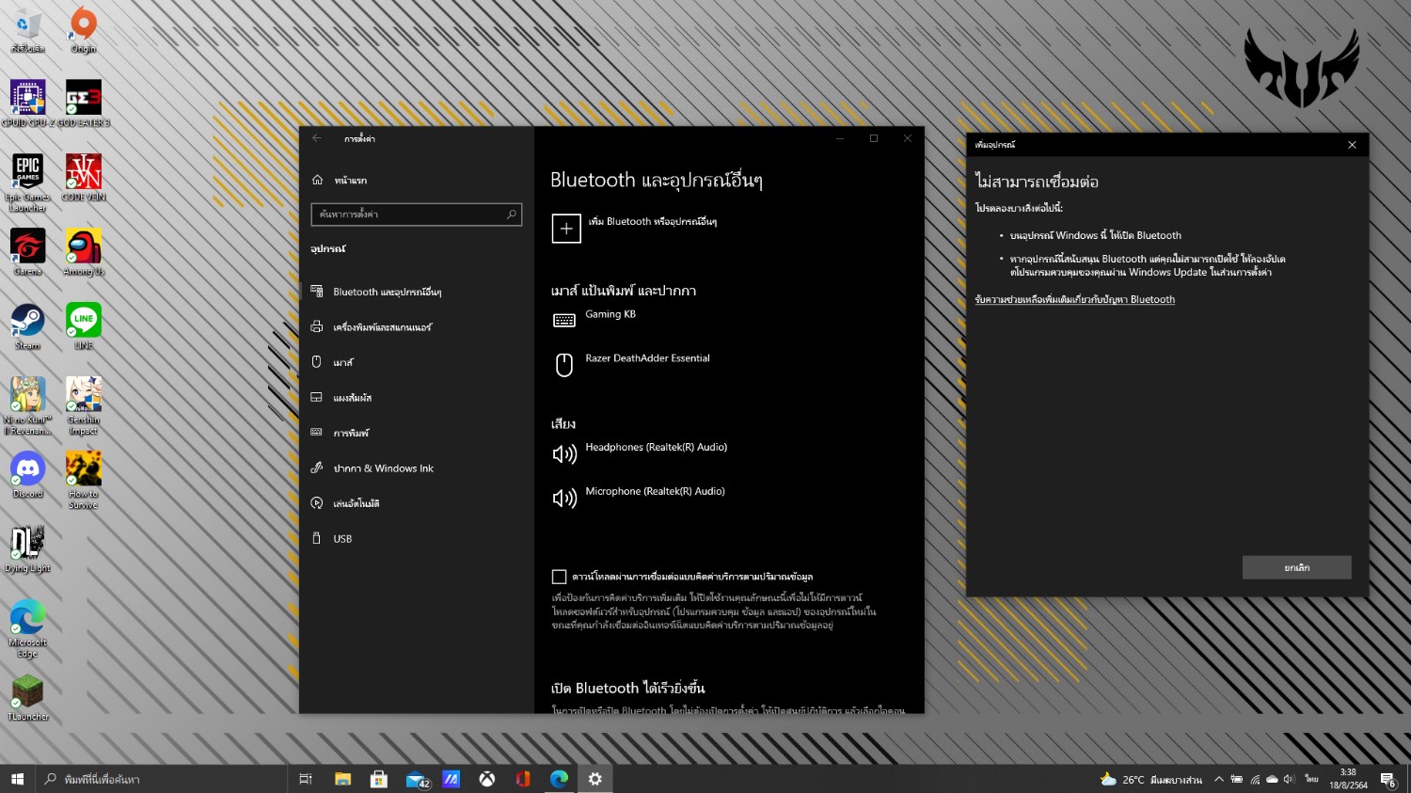The height and width of the screenshot is (793, 1411).
Task: Open Origin desktop icon
Action: point(84,29)
